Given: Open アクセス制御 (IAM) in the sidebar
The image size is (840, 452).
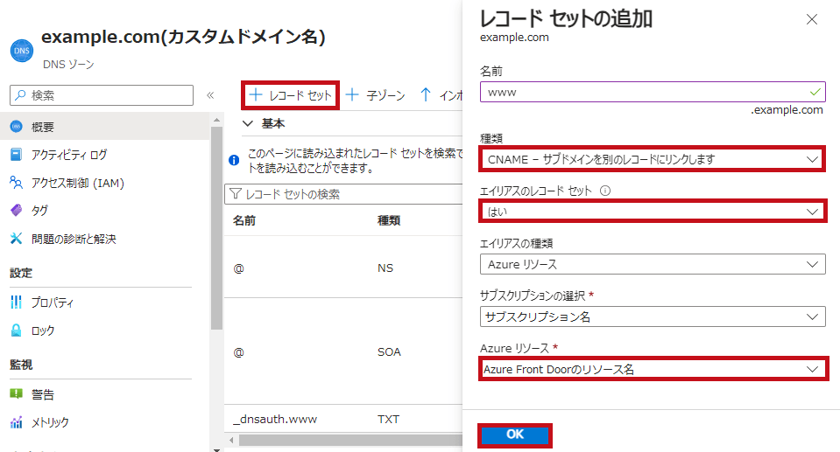Looking at the screenshot, I should [75, 183].
